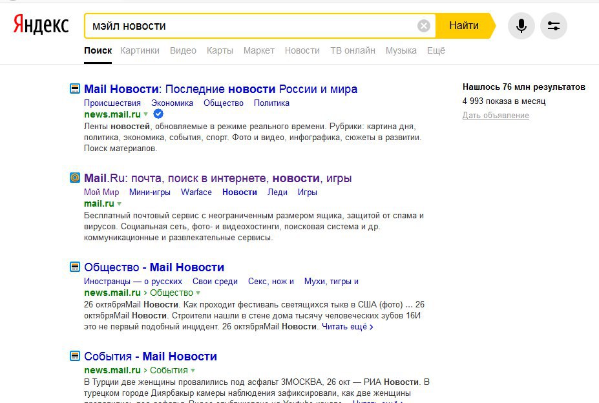The image size is (599, 403).
Task: Open Мини-игры sitelink
Action: [150, 192]
